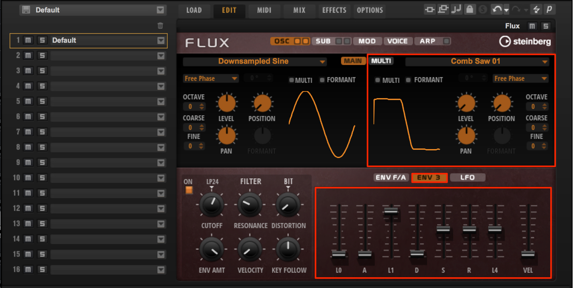Viewport: 573px width, 288px height.
Task: Click the Steinberg logo
Action: pyautogui.click(x=525, y=41)
